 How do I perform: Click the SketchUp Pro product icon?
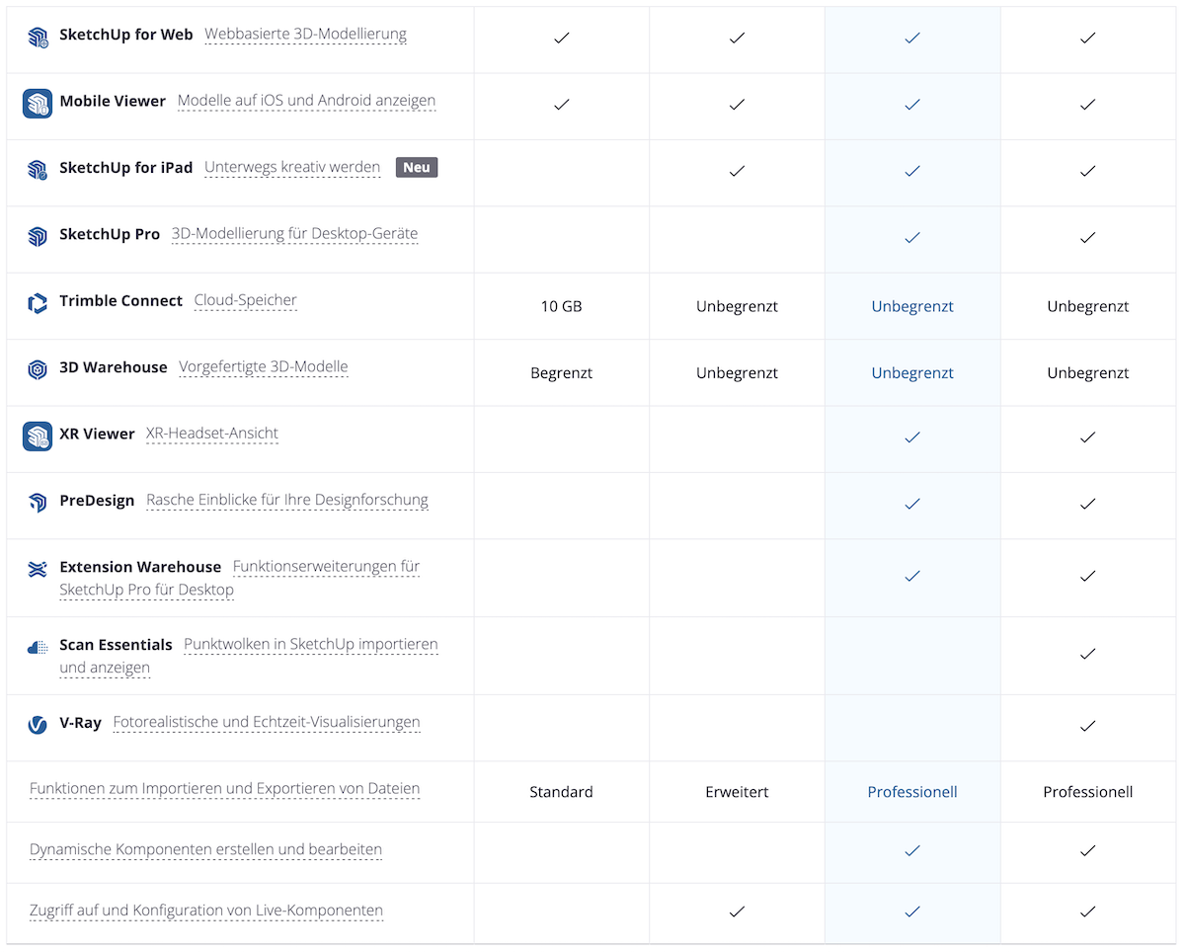tap(38, 237)
